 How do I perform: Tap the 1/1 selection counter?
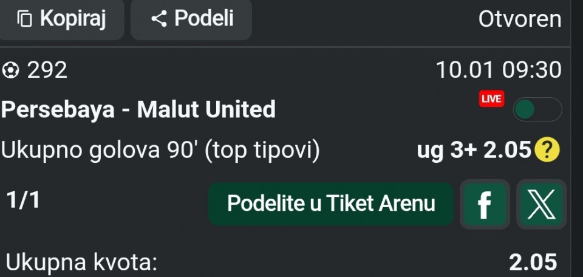click(x=23, y=199)
